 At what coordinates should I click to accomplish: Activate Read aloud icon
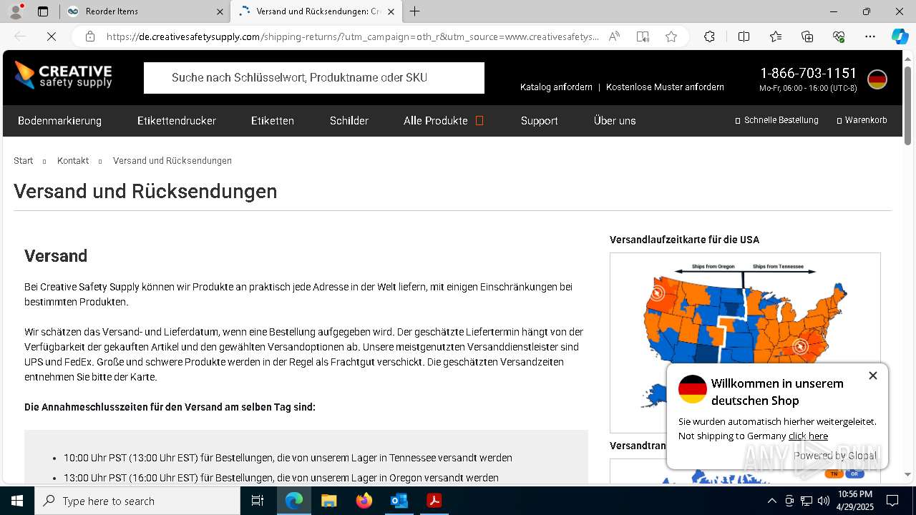pos(614,36)
